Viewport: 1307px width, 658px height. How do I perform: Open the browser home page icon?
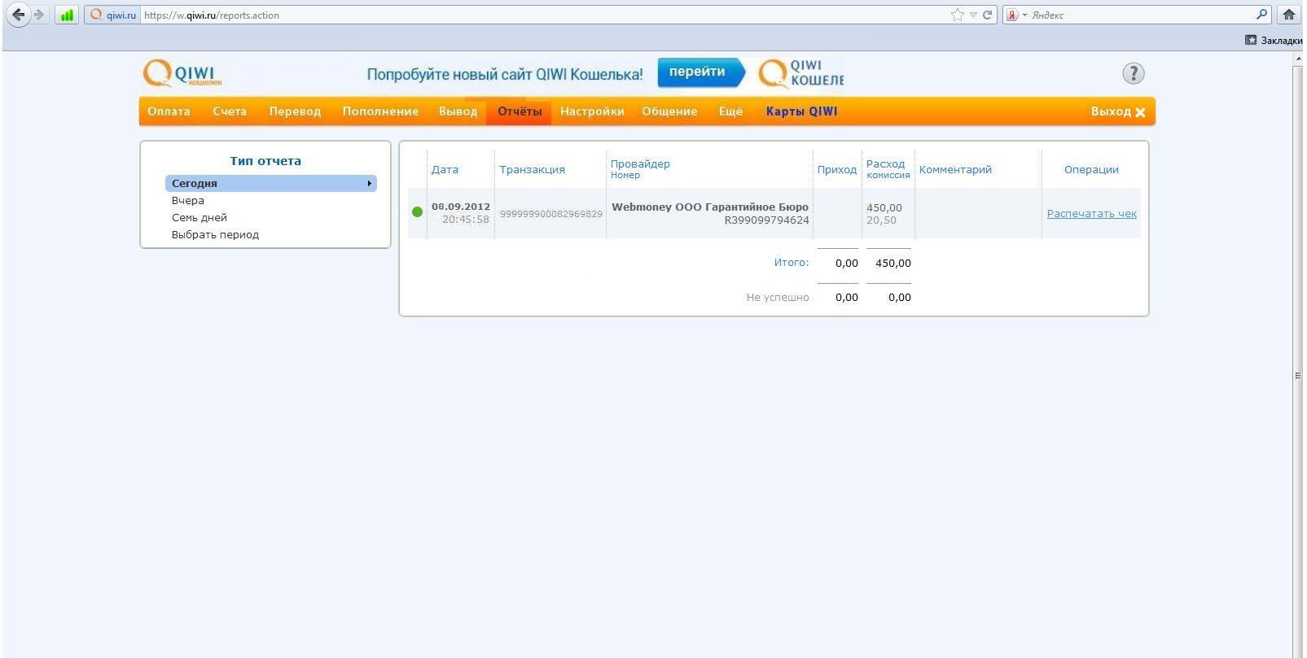[x=1289, y=15]
